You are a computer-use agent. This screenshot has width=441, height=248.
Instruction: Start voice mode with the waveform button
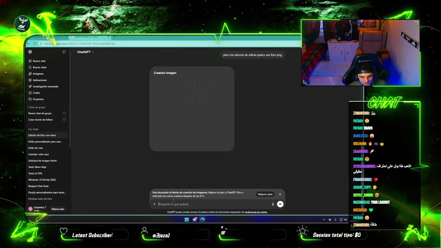280,204
